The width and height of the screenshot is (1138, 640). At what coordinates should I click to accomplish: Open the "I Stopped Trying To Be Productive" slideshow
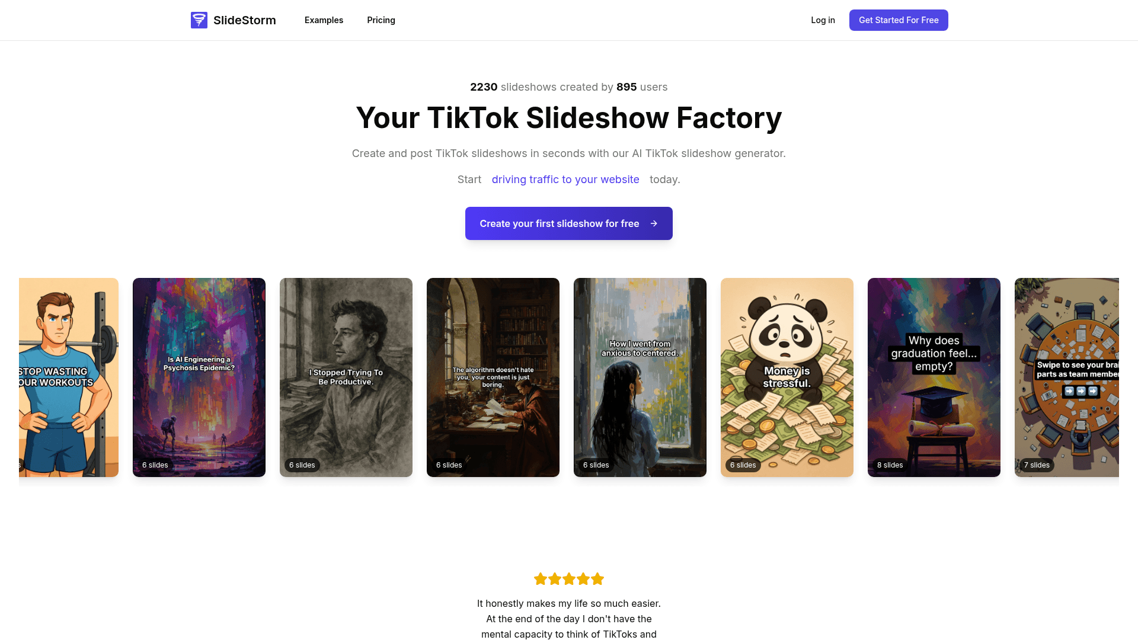pyautogui.click(x=346, y=377)
